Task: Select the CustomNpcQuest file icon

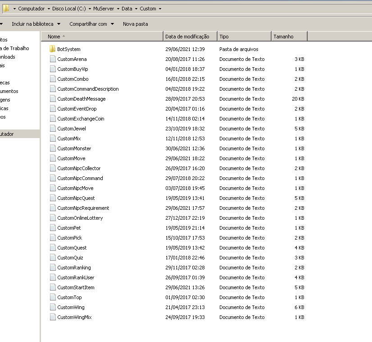Action: [x=53, y=198]
